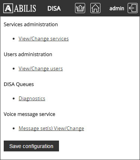Click the Voice message service heading
Screen dimensions: 140x160
point(29,114)
